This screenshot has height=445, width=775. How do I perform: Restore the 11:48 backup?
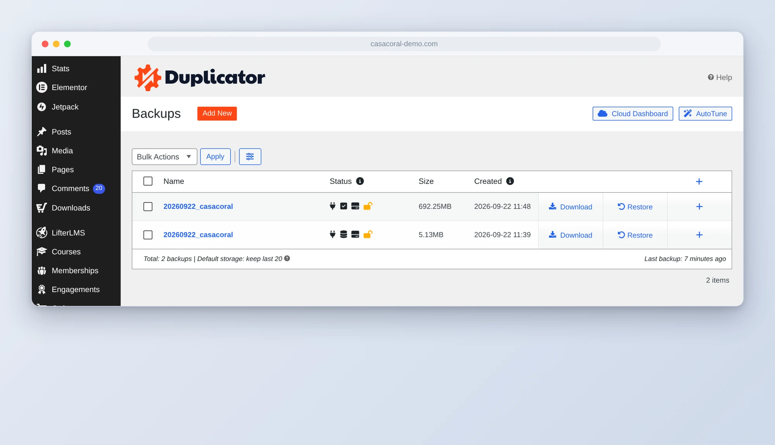(635, 207)
